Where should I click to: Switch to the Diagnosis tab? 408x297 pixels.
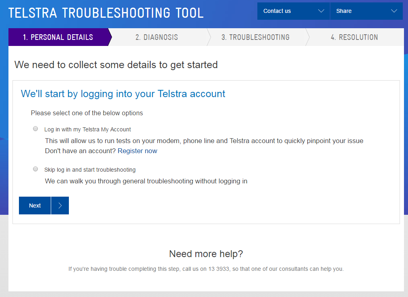157,37
